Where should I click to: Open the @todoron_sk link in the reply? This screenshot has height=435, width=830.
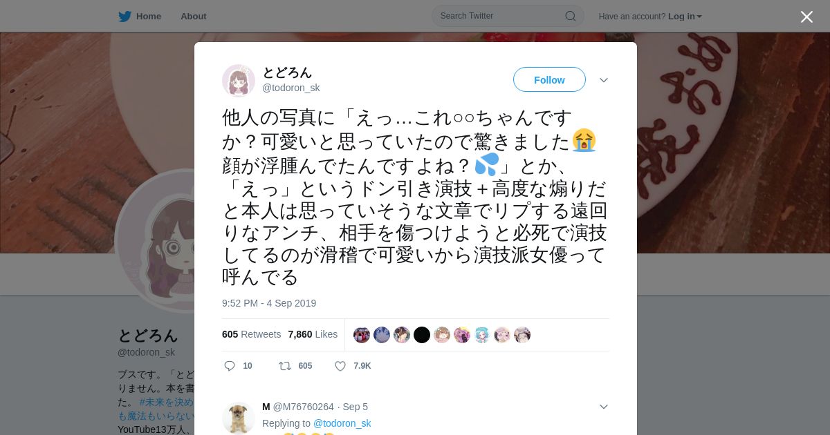click(x=342, y=423)
